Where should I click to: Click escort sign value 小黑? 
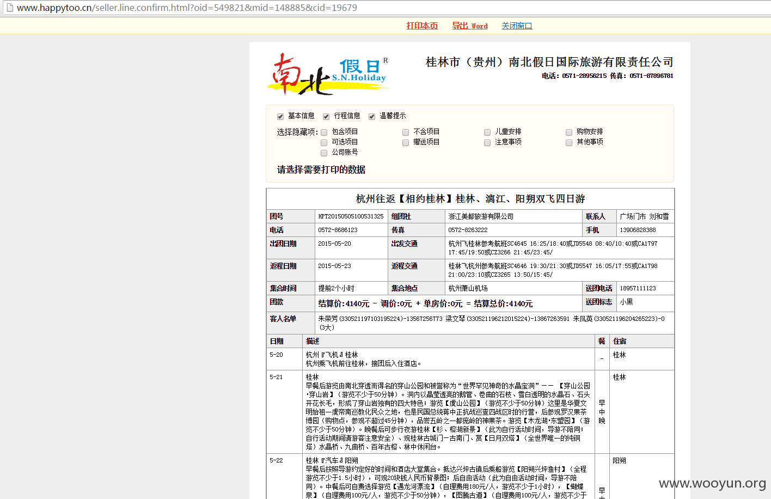click(626, 302)
